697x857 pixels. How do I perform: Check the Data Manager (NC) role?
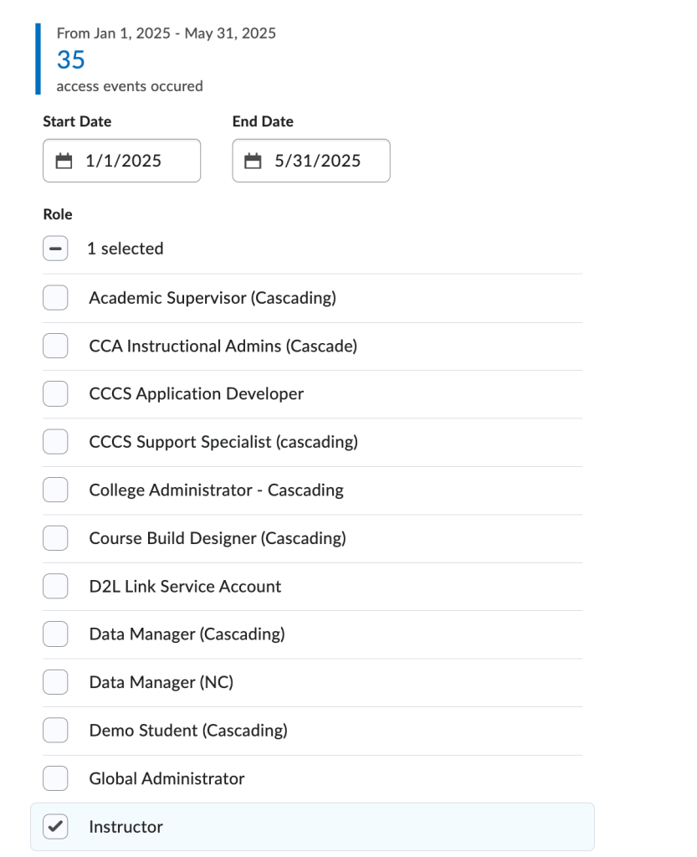click(x=55, y=683)
